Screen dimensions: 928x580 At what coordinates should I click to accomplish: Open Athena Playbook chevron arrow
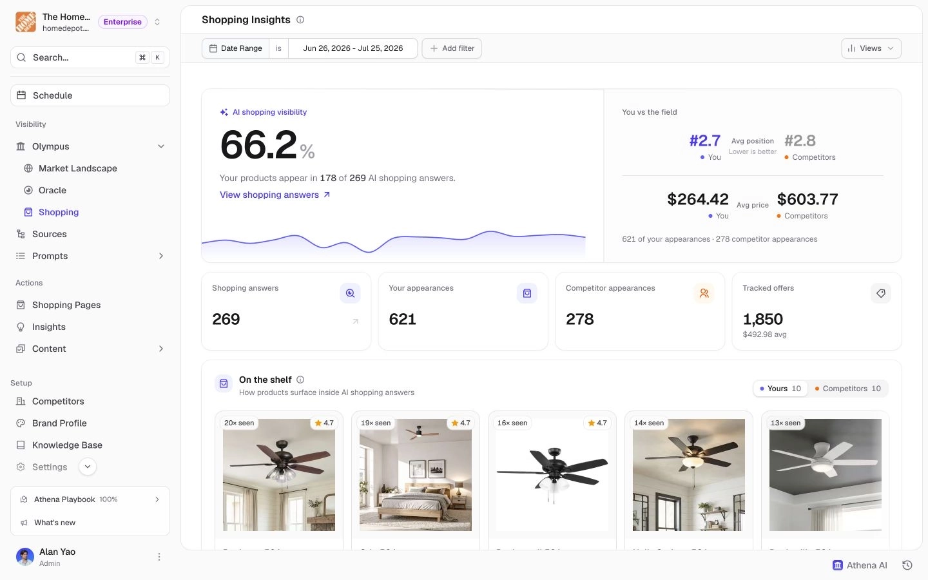(157, 499)
